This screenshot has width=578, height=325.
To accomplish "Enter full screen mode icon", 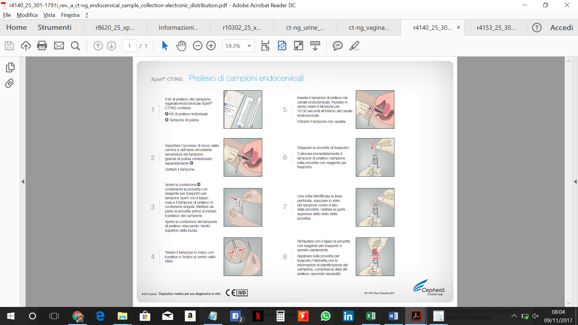I will coord(299,46).
